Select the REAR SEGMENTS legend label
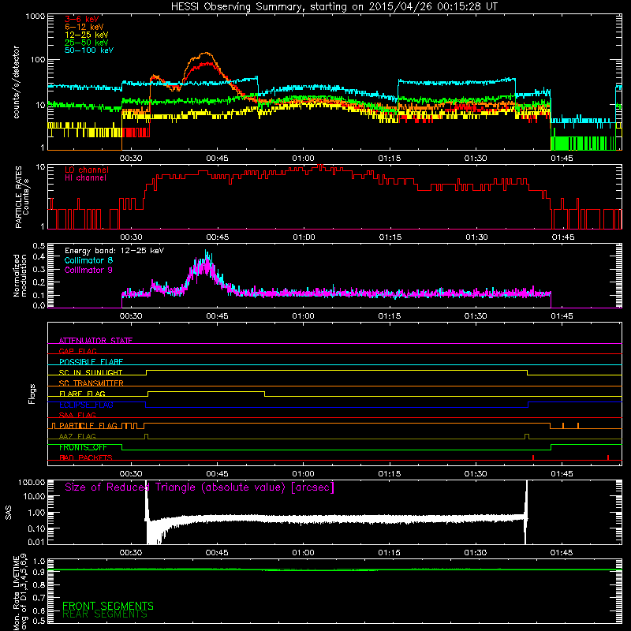Viewport: 631px width, 631px height. (x=105, y=614)
